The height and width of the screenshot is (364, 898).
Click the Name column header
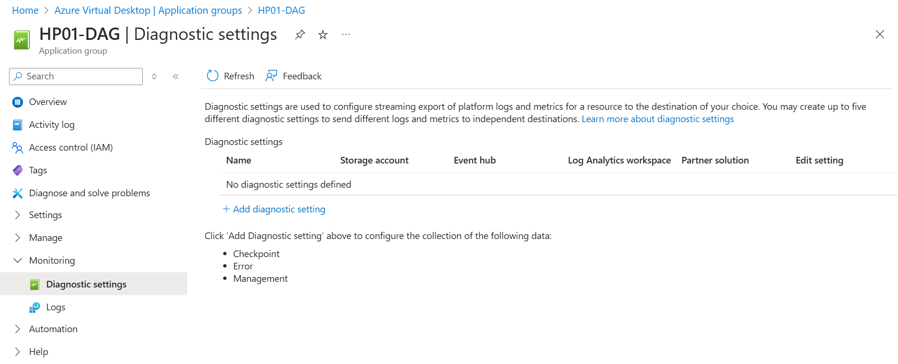click(239, 161)
